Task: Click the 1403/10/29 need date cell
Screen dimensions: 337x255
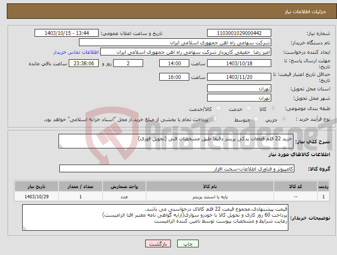Action: pos(36,197)
